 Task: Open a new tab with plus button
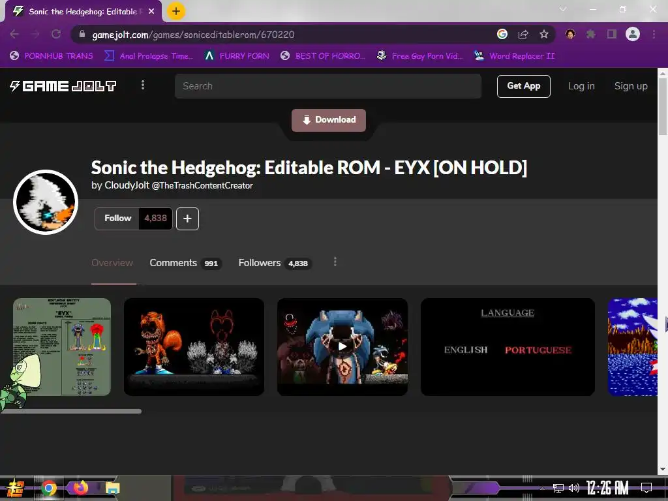176,11
